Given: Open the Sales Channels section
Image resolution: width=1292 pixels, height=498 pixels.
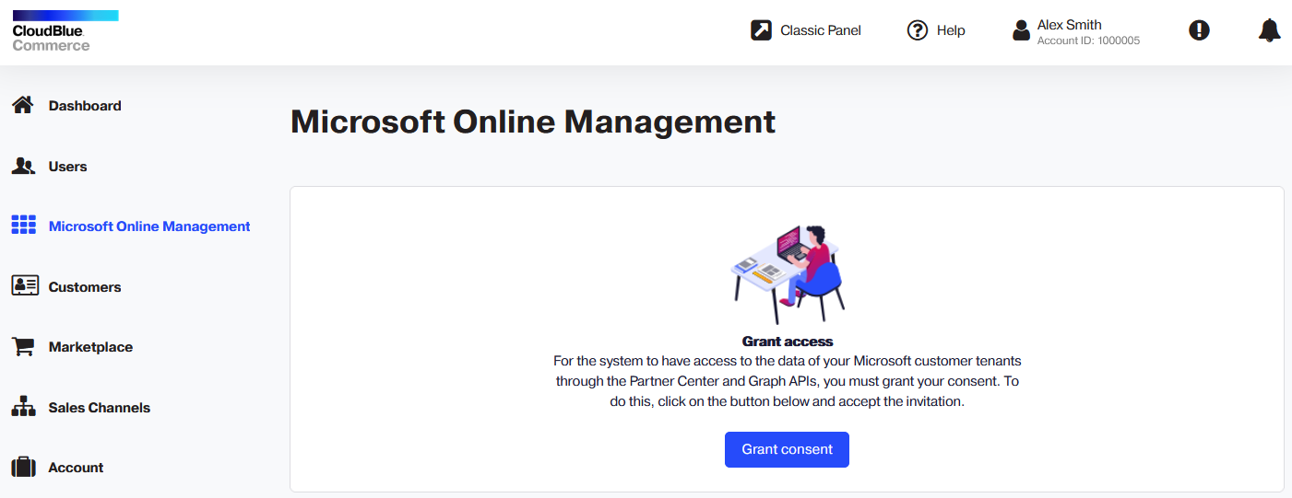Looking at the screenshot, I should (x=100, y=408).
